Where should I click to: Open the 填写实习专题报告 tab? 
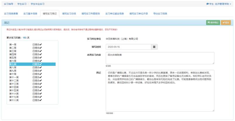[x=91, y=14]
